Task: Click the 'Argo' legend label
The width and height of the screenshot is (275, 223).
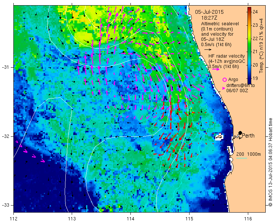Action: (233, 80)
